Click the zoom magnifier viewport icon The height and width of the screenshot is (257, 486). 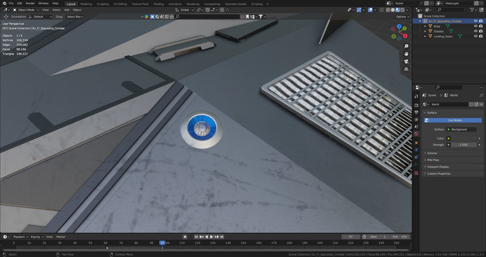coord(406,46)
